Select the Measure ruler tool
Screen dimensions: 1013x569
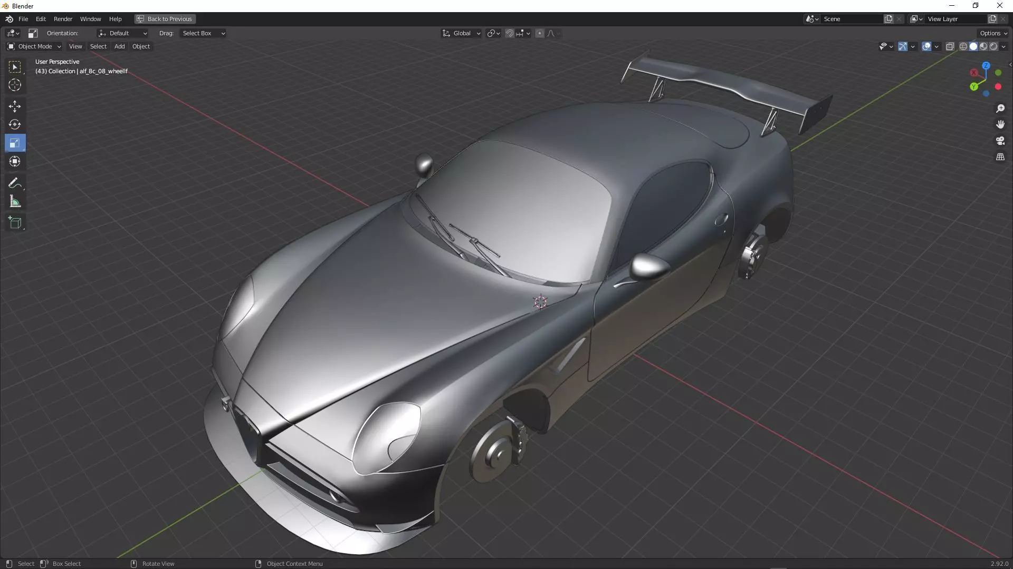click(x=15, y=202)
